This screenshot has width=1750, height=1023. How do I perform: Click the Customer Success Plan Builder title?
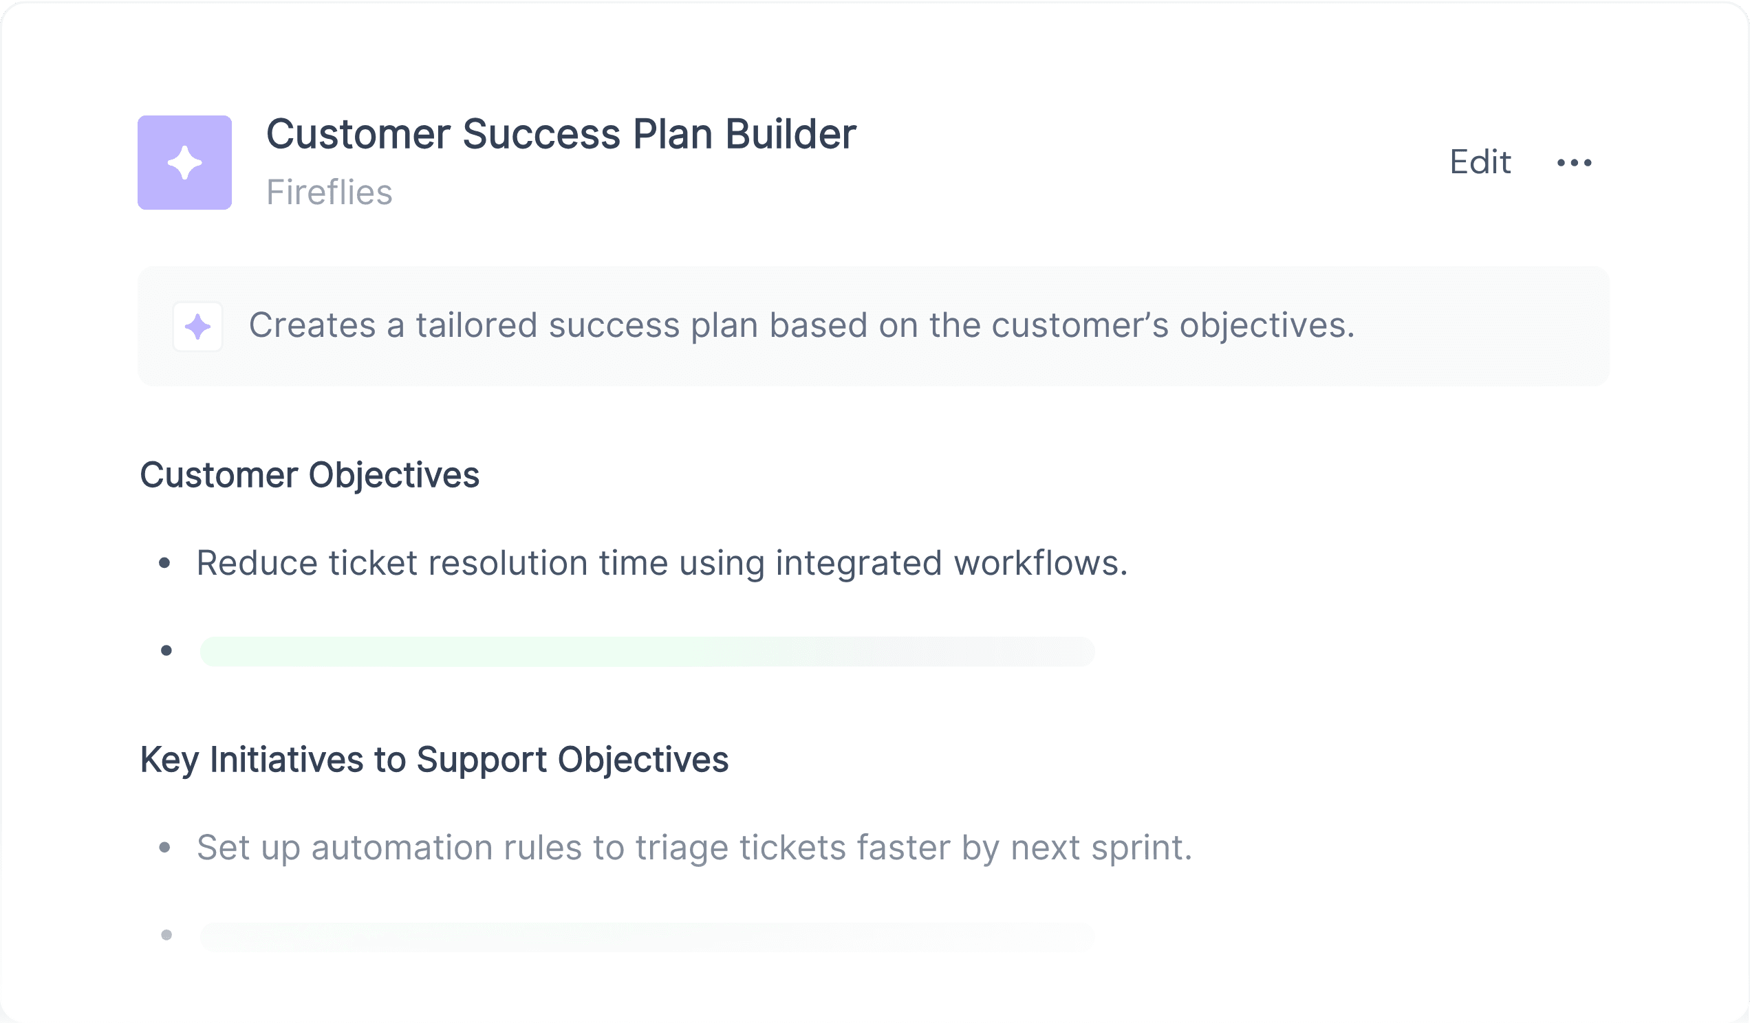coord(561,133)
